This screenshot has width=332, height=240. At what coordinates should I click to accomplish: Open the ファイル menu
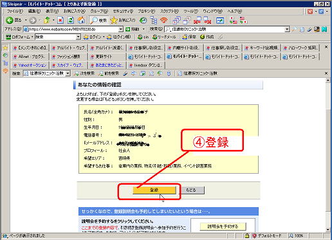pyautogui.click(x=15, y=11)
